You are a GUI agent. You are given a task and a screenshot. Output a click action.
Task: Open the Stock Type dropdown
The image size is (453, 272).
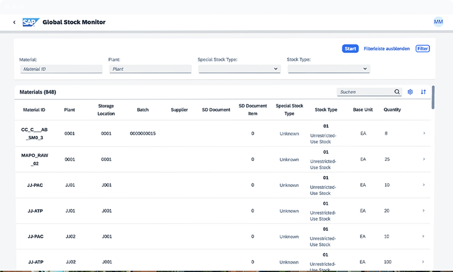coord(329,69)
